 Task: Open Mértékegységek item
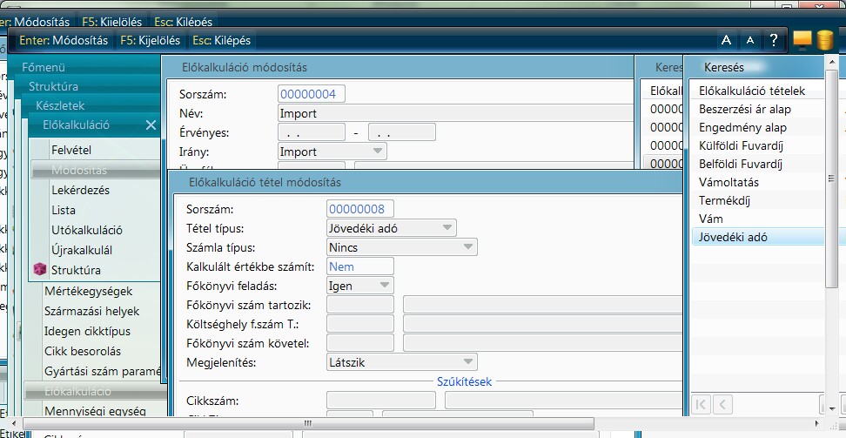pos(89,291)
